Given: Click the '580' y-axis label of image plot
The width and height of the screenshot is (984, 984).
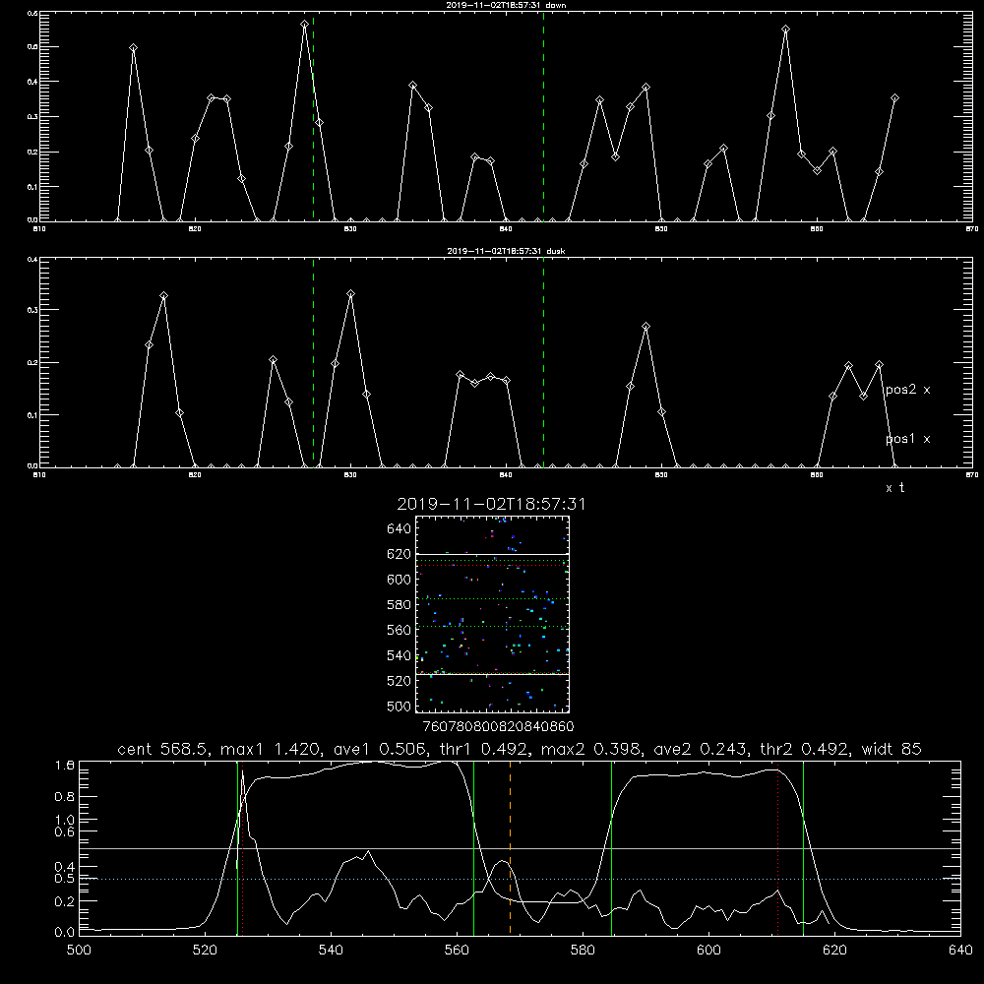Looking at the screenshot, I should point(400,605).
